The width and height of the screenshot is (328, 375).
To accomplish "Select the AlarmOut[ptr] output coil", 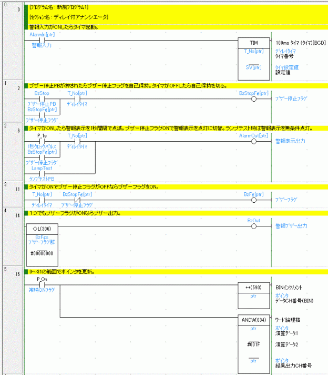I will [254, 141].
